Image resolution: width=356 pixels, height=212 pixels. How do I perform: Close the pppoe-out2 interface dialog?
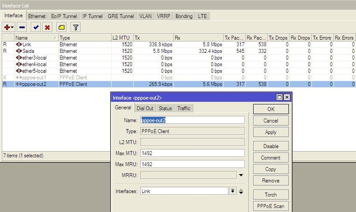tap(287, 97)
